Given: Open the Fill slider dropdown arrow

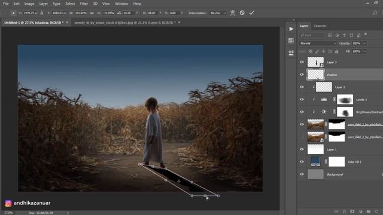Looking at the screenshot, I should 364,51.
